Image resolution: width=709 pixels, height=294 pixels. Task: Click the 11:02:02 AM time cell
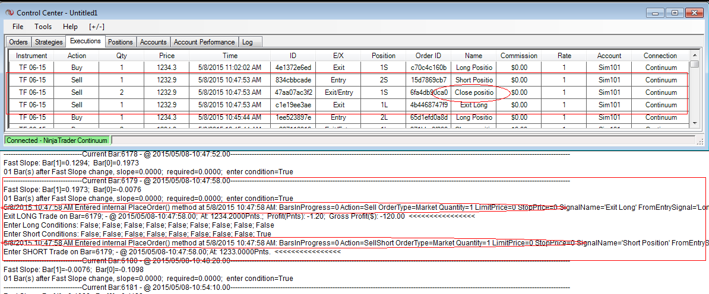tap(230, 68)
